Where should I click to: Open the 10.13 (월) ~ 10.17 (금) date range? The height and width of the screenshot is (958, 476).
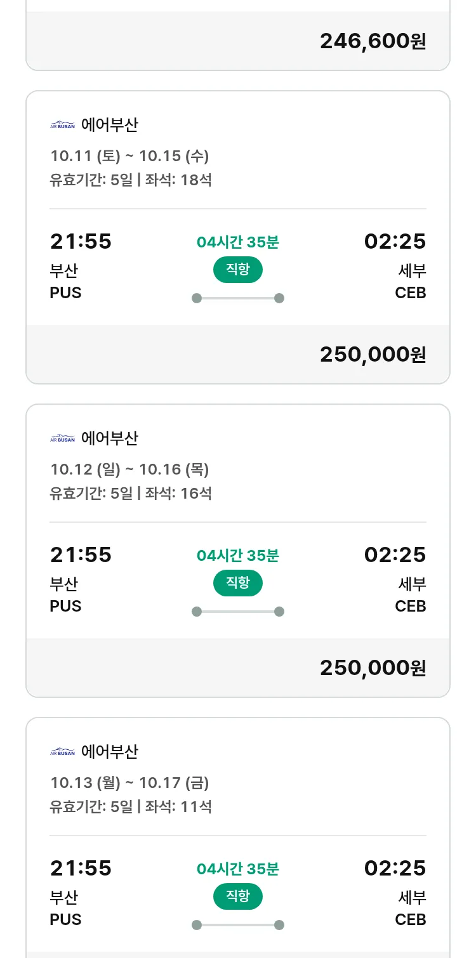click(x=129, y=783)
